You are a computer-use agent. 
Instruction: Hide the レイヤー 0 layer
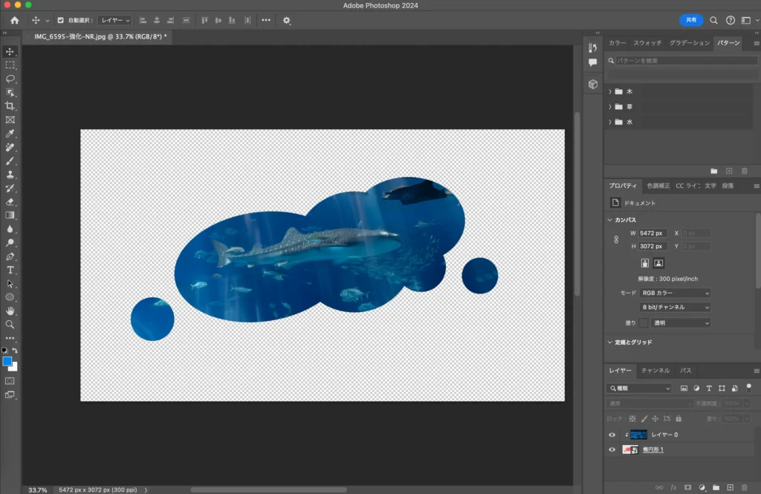612,435
